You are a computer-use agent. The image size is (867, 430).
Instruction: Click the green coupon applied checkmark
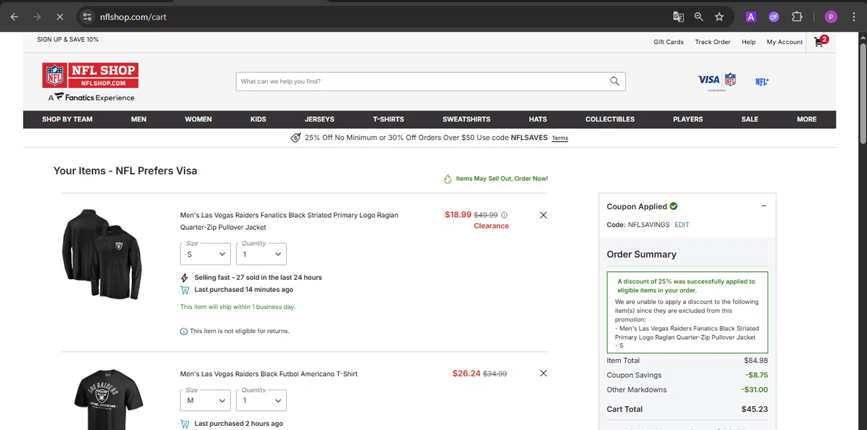(673, 206)
